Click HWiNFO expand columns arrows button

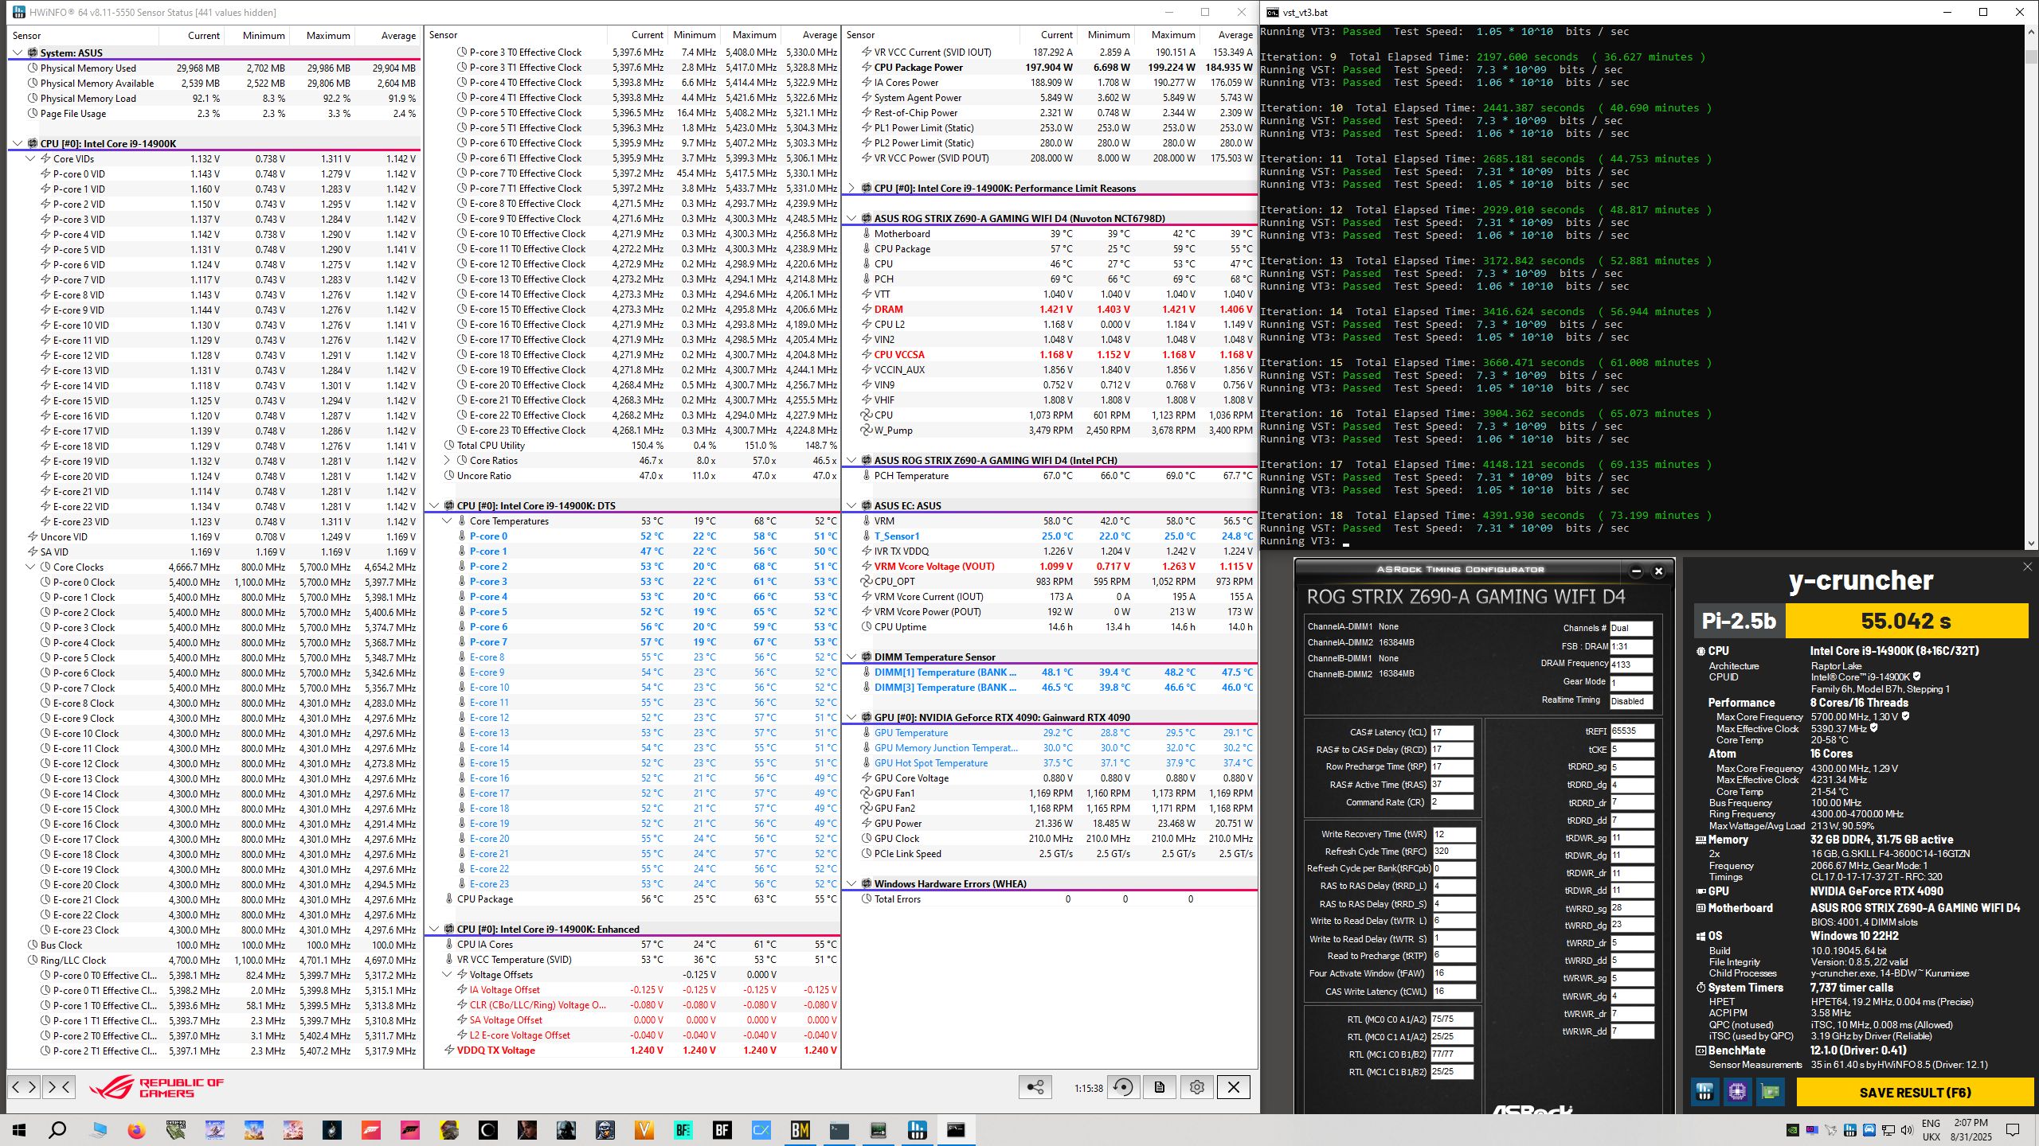23,1086
